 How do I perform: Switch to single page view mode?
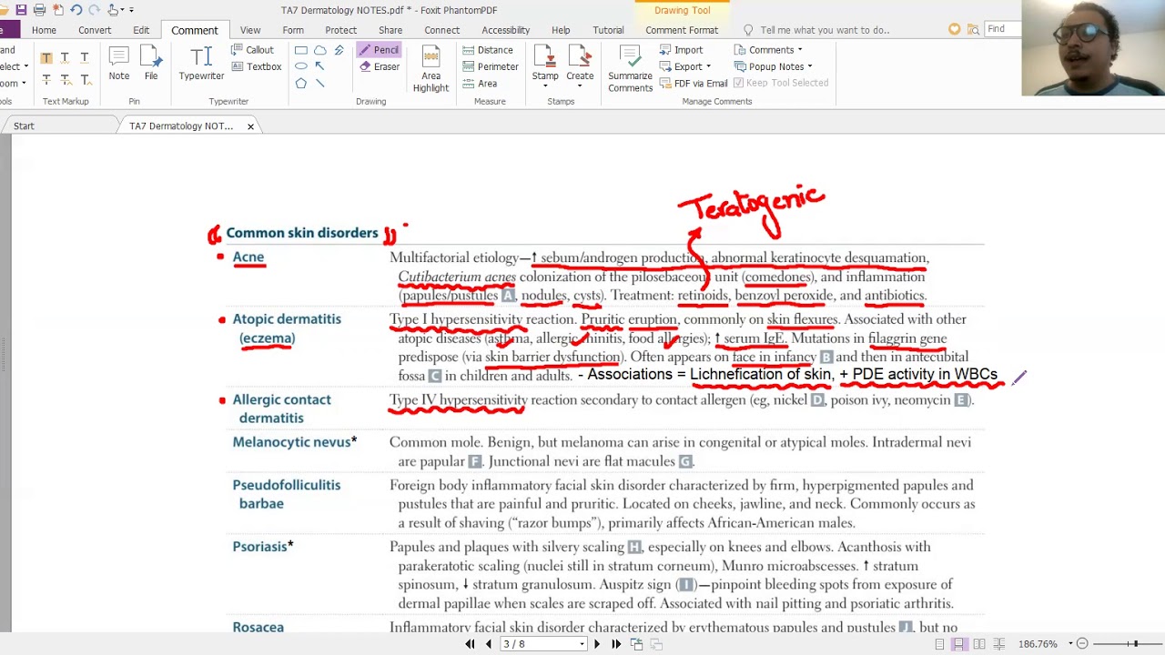[x=939, y=644]
